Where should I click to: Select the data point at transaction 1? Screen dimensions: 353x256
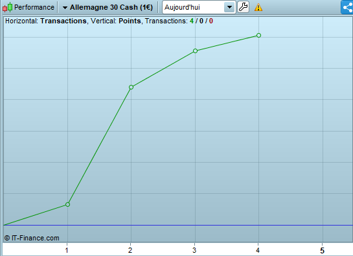pyautogui.click(x=67, y=204)
